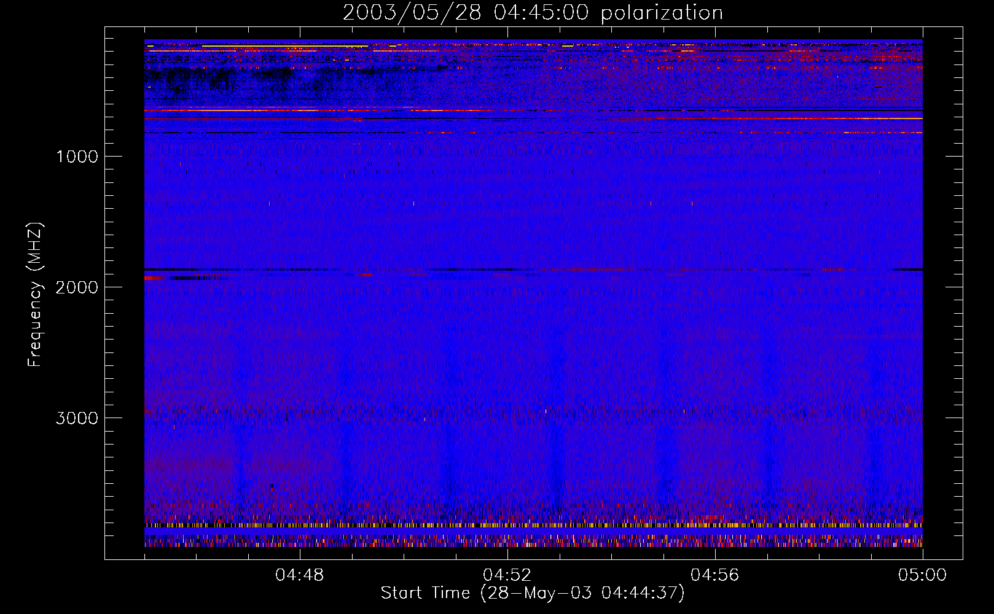Select the "Frequency (MHZ)" y-axis label
The image size is (994, 614).
point(35,295)
